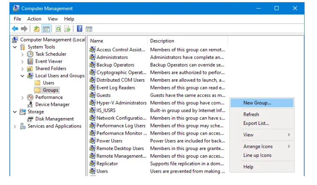Viewport: 317px width, 185px height.
Task: Open the Help menu in menu bar
Action: [x=69, y=19]
